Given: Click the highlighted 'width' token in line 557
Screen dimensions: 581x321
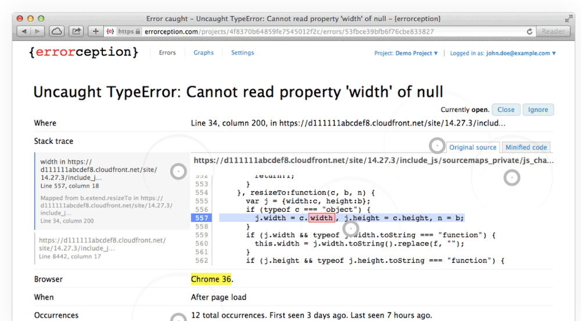Looking at the screenshot, I should (x=322, y=218).
